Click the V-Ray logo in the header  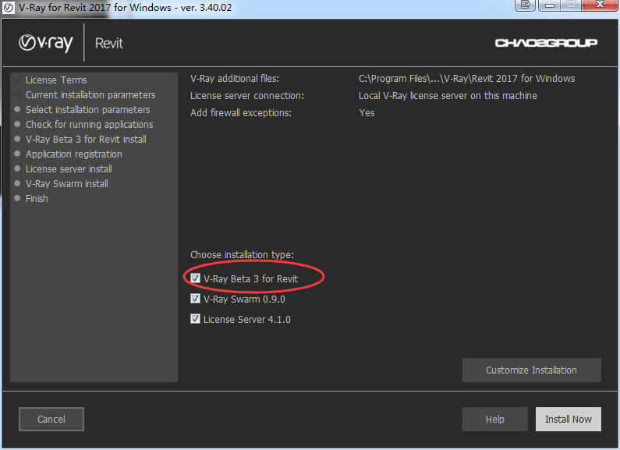coord(45,43)
